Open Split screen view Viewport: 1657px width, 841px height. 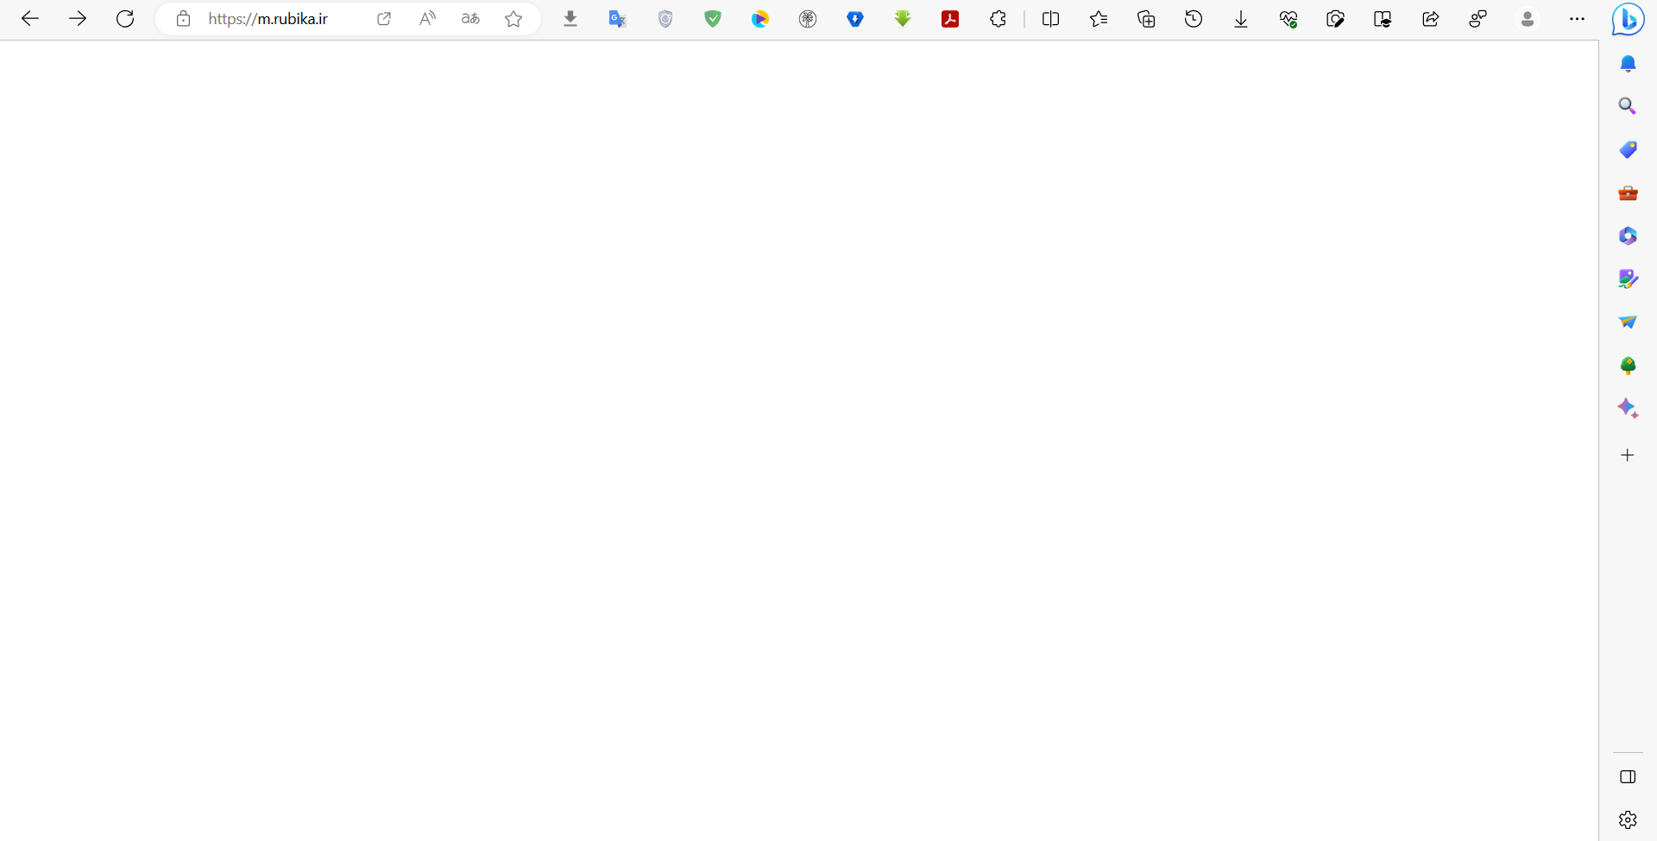(x=1051, y=18)
